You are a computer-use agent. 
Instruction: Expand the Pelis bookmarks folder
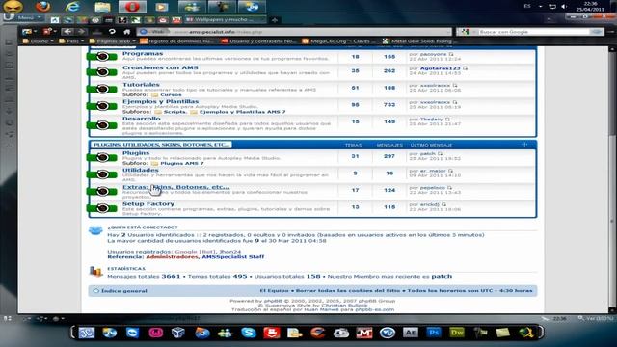tap(71, 40)
